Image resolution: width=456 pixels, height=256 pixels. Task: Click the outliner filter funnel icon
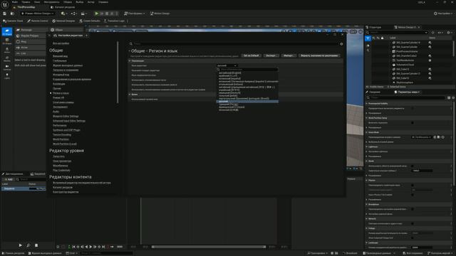click(x=368, y=38)
